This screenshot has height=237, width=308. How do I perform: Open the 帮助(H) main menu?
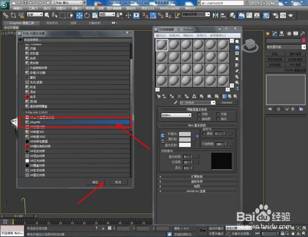coord(190,8)
